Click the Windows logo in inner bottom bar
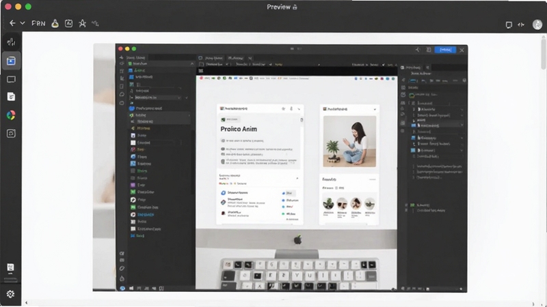The width and height of the screenshot is (547, 307). pos(131,288)
